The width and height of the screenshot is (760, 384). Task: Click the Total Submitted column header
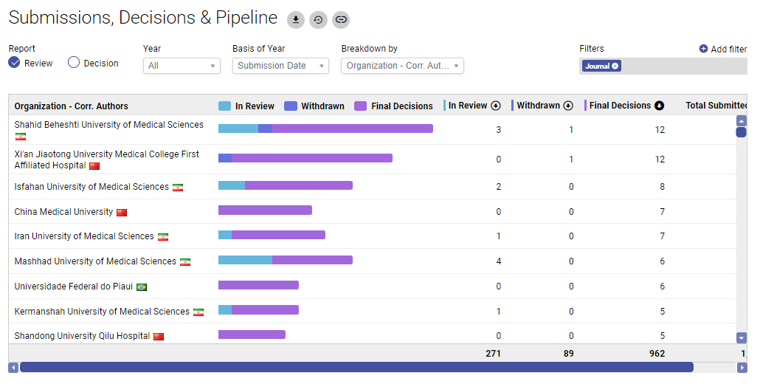tap(716, 106)
